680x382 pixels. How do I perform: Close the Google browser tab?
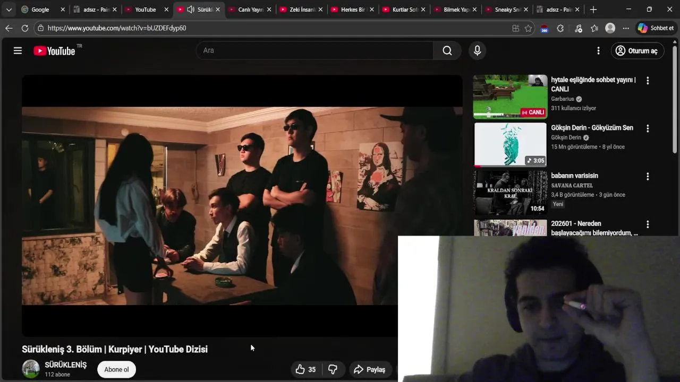click(63, 10)
